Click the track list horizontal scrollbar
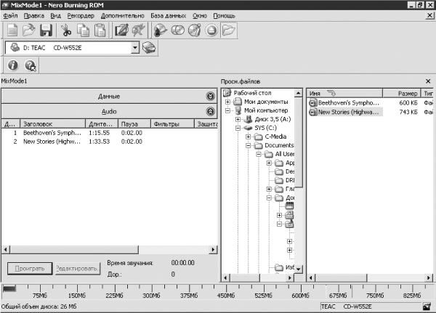Image resolution: width=436 pixels, height=313 pixels. tap(109, 249)
